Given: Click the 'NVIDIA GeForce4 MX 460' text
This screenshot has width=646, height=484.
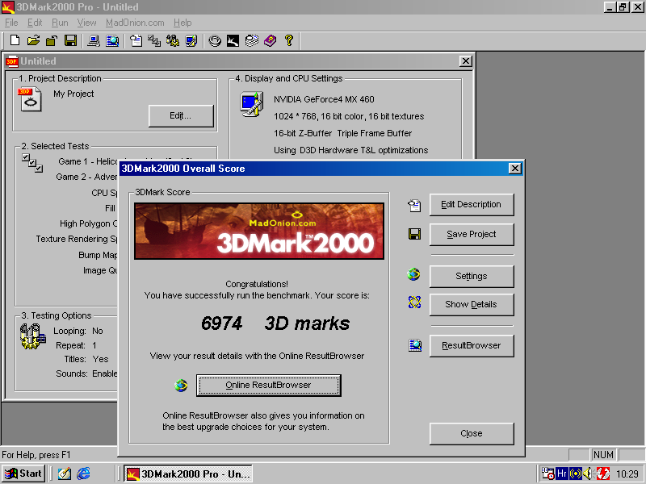Looking at the screenshot, I should pyautogui.click(x=324, y=99).
